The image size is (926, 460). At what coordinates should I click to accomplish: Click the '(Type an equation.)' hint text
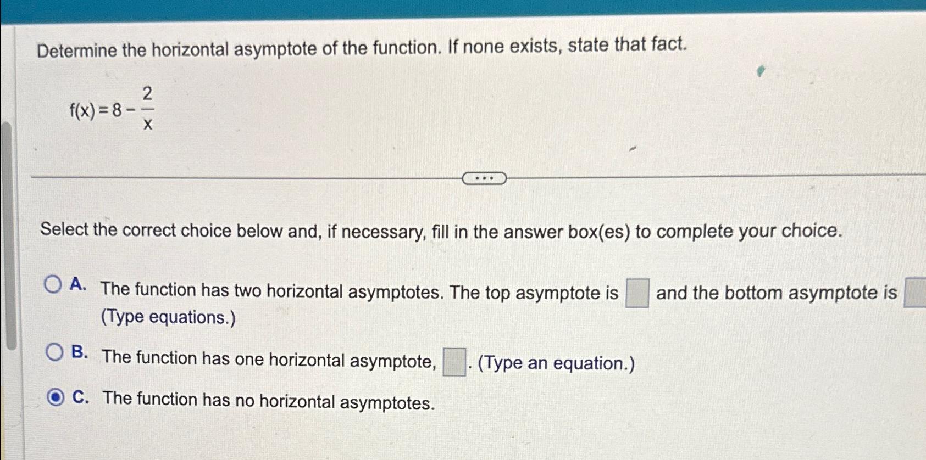click(x=555, y=363)
